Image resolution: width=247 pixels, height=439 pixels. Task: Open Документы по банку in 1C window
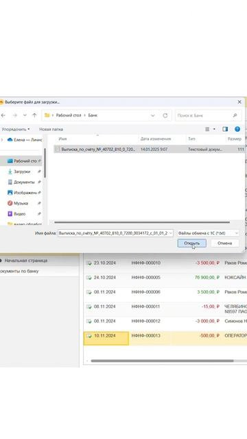(19, 271)
